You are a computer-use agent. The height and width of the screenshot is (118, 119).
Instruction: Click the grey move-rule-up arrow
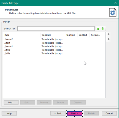point(109,34)
